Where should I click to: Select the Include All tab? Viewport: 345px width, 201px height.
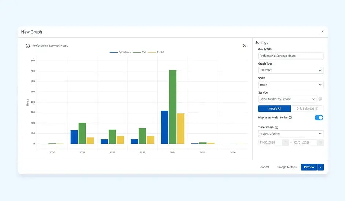click(x=274, y=109)
